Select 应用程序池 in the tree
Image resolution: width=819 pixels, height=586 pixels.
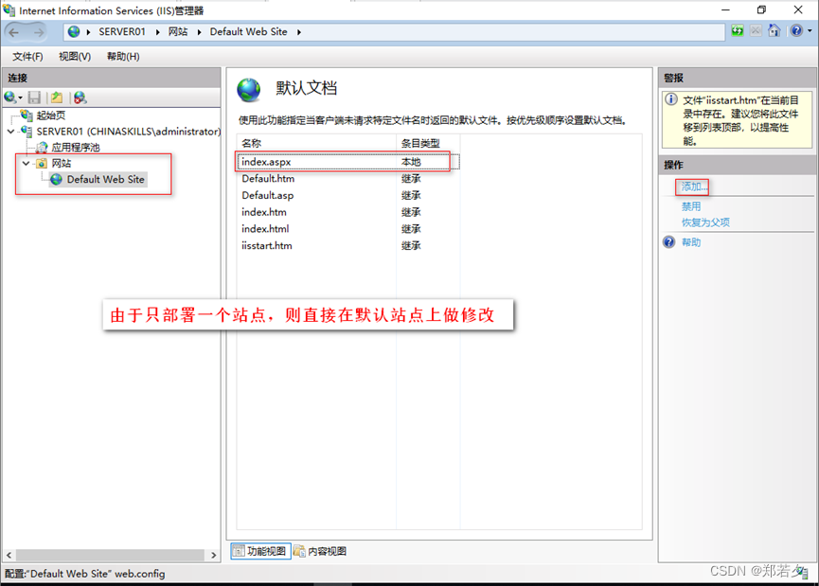pos(76,148)
